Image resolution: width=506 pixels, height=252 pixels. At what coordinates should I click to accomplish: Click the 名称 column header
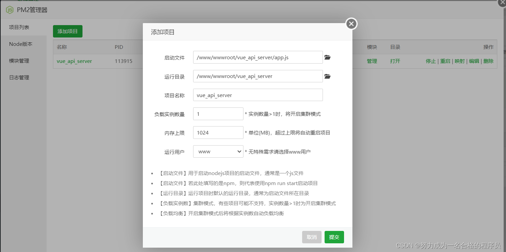click(62, 47)
